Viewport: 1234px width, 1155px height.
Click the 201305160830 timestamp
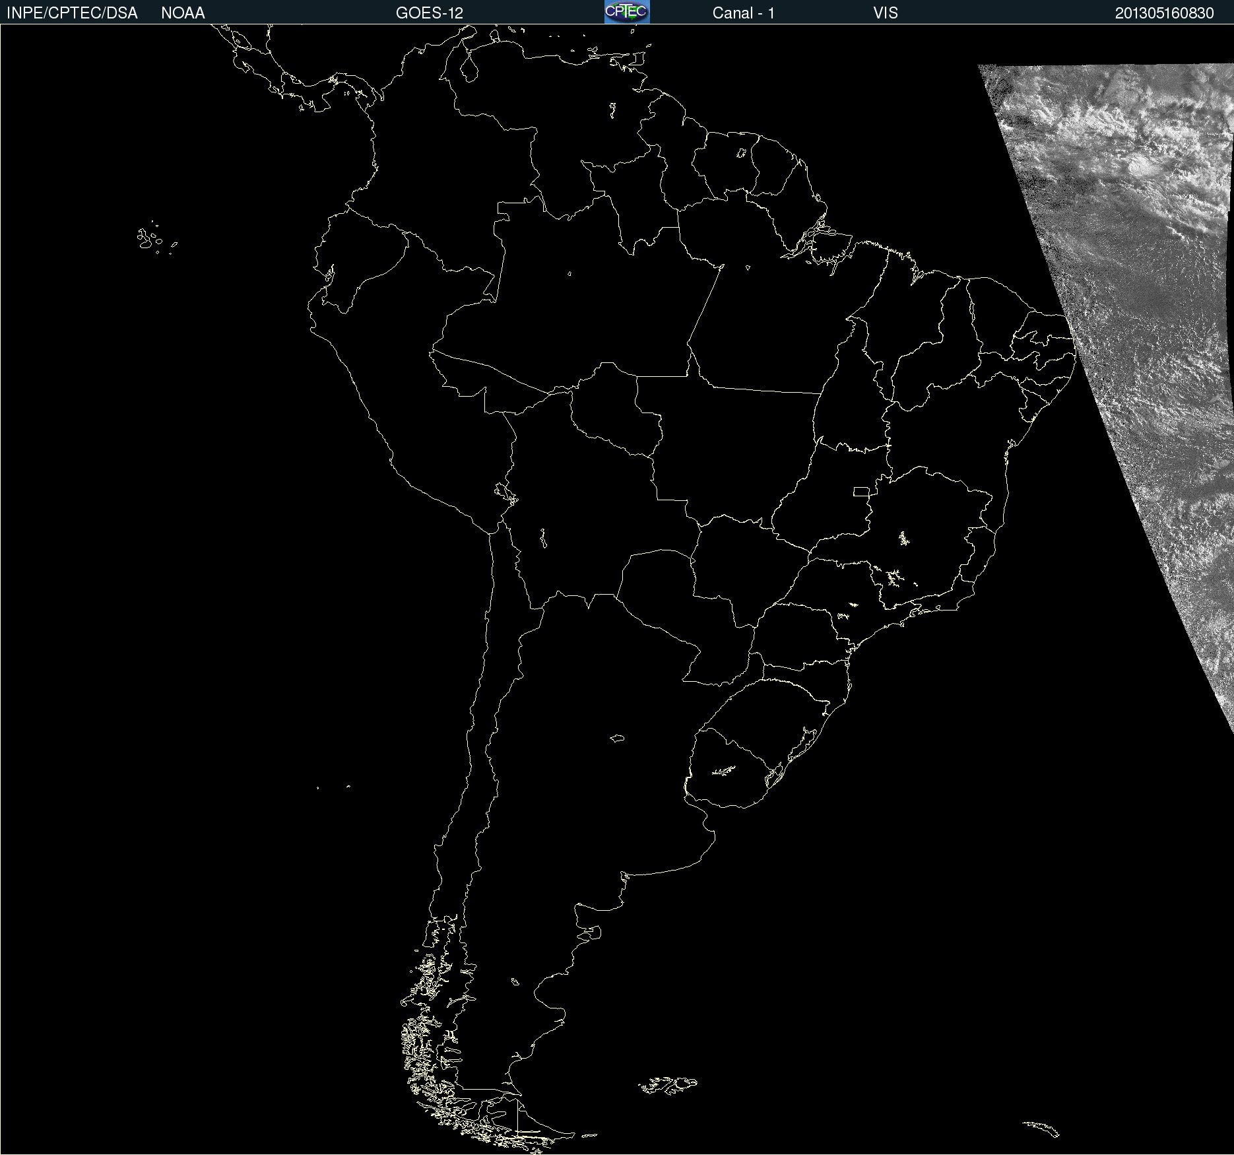[x=1165, y=13]
